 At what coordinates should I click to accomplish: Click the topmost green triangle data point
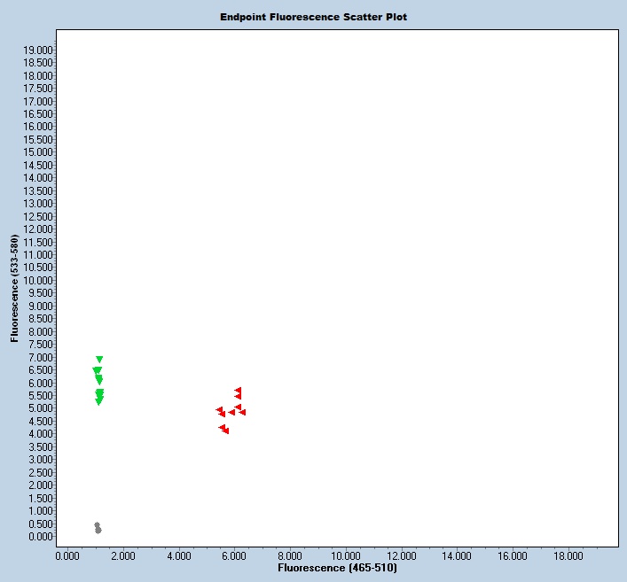pos(99,360)
